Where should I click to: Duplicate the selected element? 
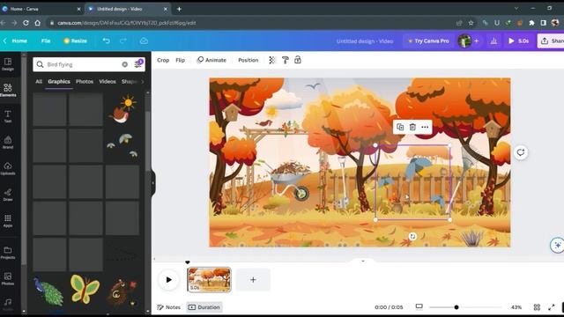coord(400,127)
